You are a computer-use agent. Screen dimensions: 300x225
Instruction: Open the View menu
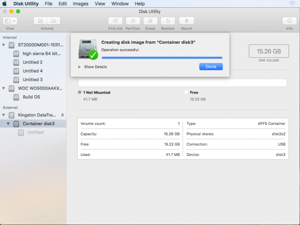click(x=100, y=4)
